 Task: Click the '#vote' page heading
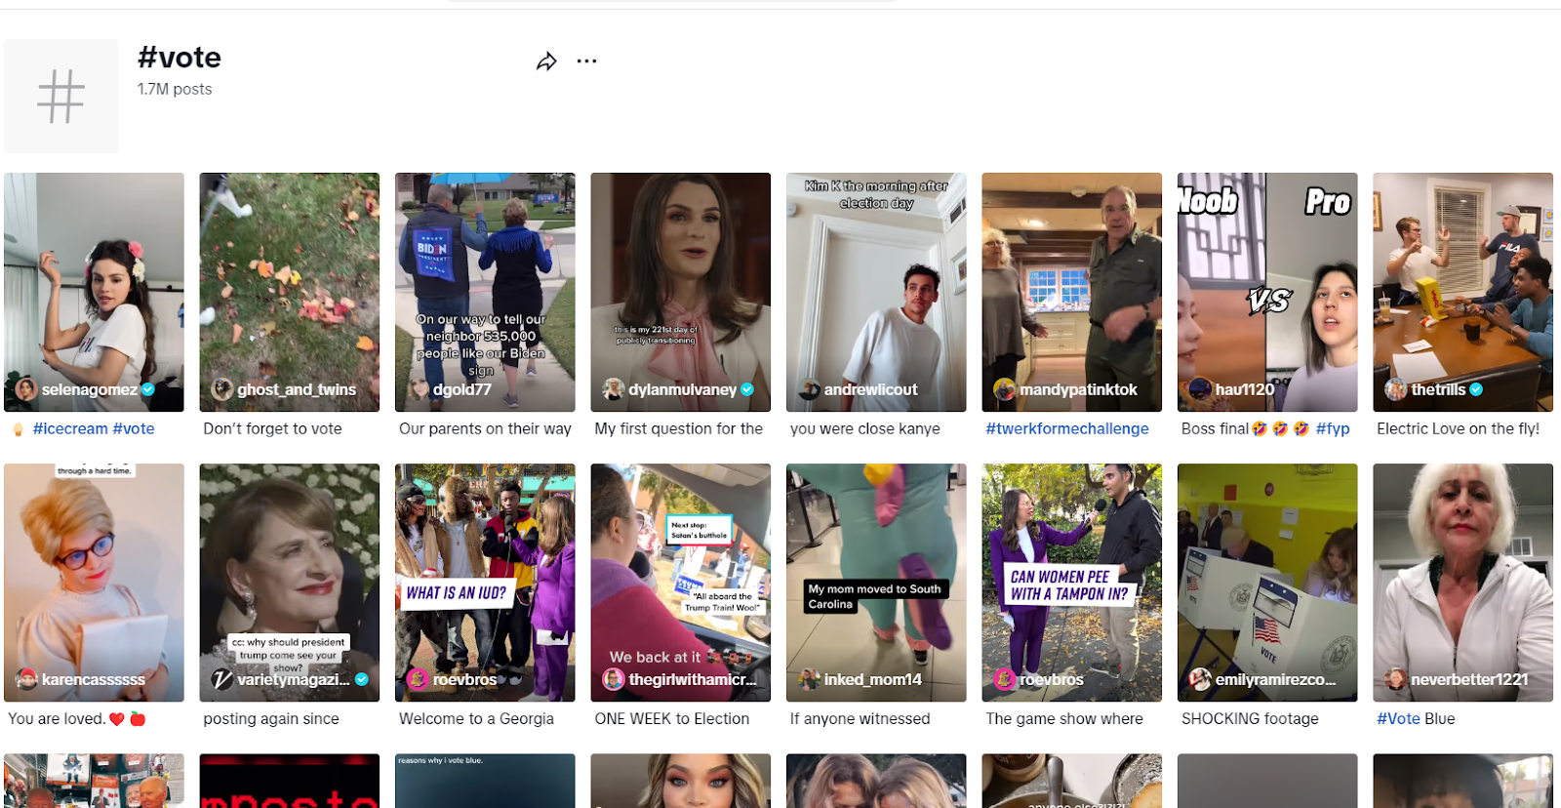(x=180, y=58)
